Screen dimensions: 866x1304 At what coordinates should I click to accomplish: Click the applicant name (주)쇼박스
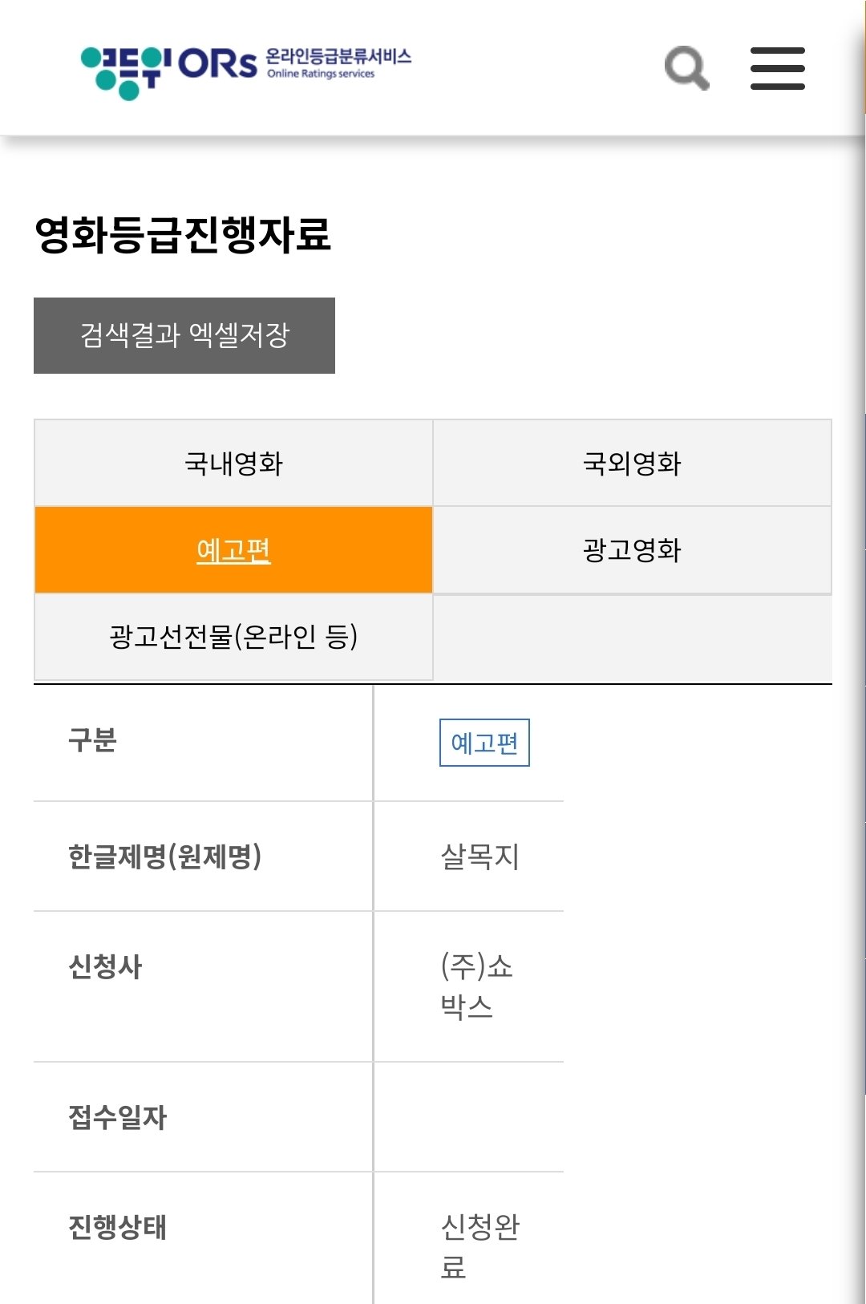tap(476, 986)
